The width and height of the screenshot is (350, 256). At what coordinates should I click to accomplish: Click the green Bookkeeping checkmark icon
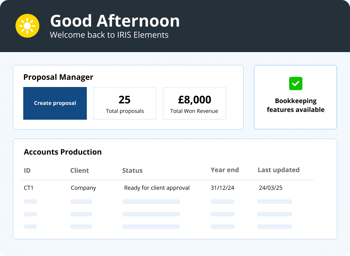point(295,83)
